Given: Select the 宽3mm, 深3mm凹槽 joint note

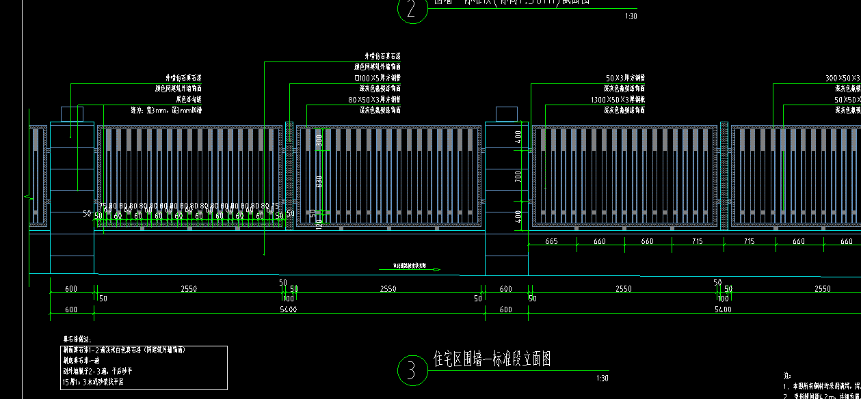Looking at the screenshot, I should pyautogui.click(x=166, y=110).
